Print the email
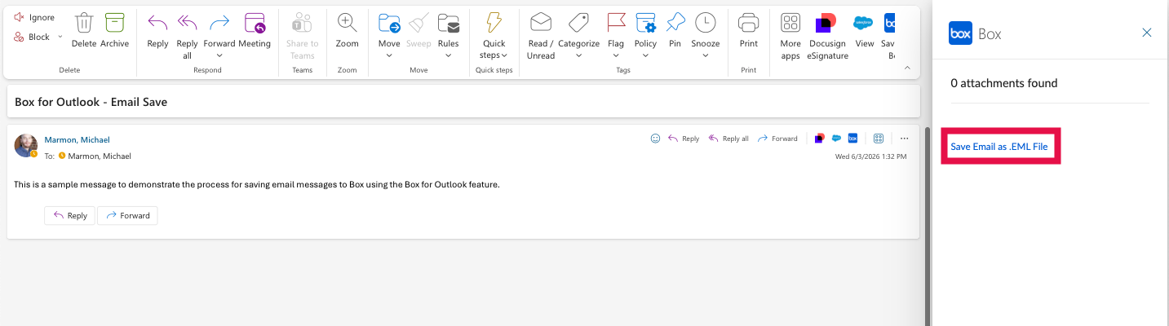Viewport: 1169px width, 326px height. coord(748,31)
